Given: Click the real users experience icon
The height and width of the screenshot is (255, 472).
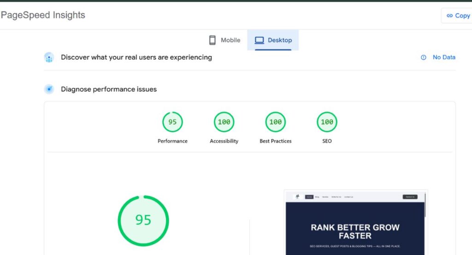Looking at the screenshot, I should pyautogui.click(x=49, y=57).
